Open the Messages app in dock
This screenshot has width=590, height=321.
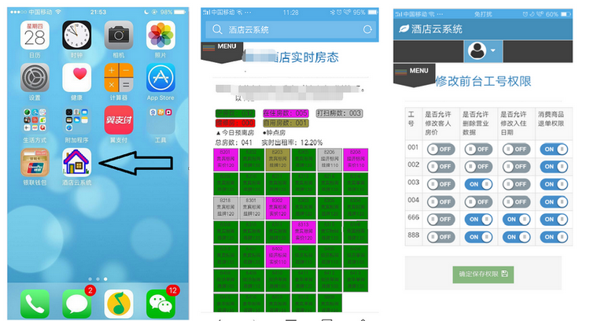click(77, 303)
